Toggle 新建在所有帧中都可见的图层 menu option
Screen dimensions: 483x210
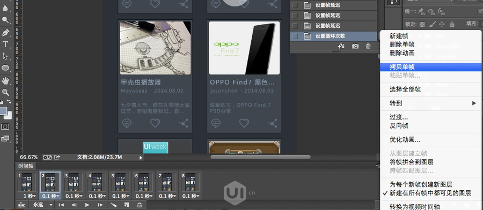pos(430,193)
